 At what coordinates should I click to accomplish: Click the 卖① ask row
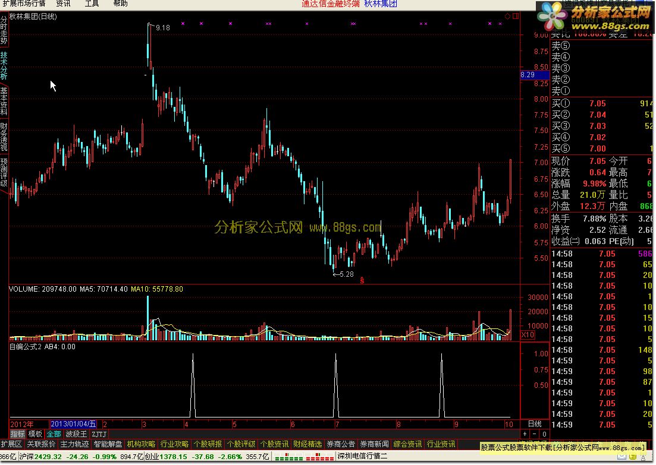pyautogui.click(x=602, y=91)
